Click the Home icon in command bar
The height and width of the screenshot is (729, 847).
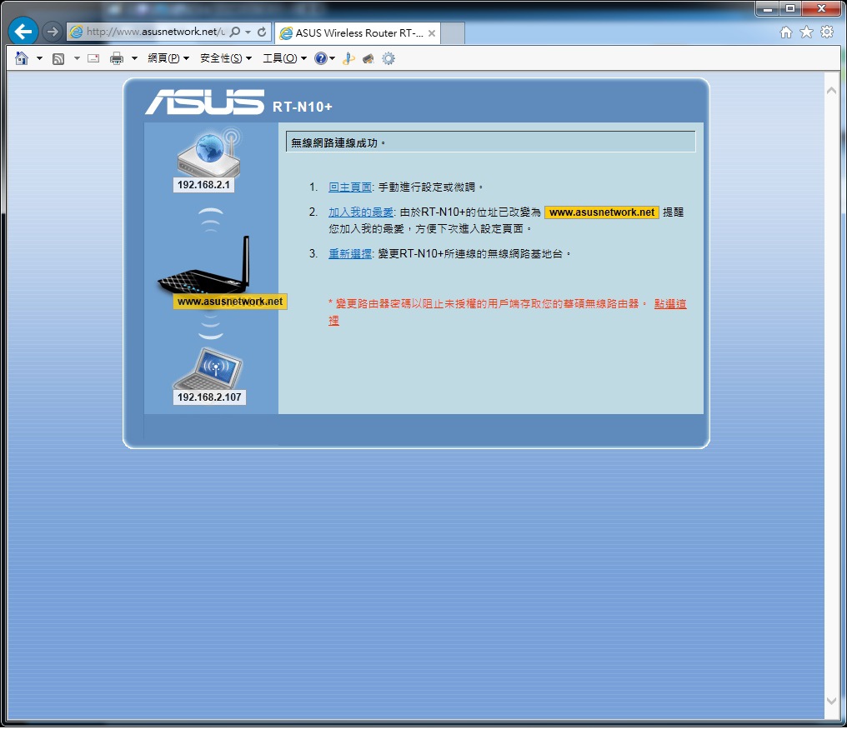pos(22,58)
